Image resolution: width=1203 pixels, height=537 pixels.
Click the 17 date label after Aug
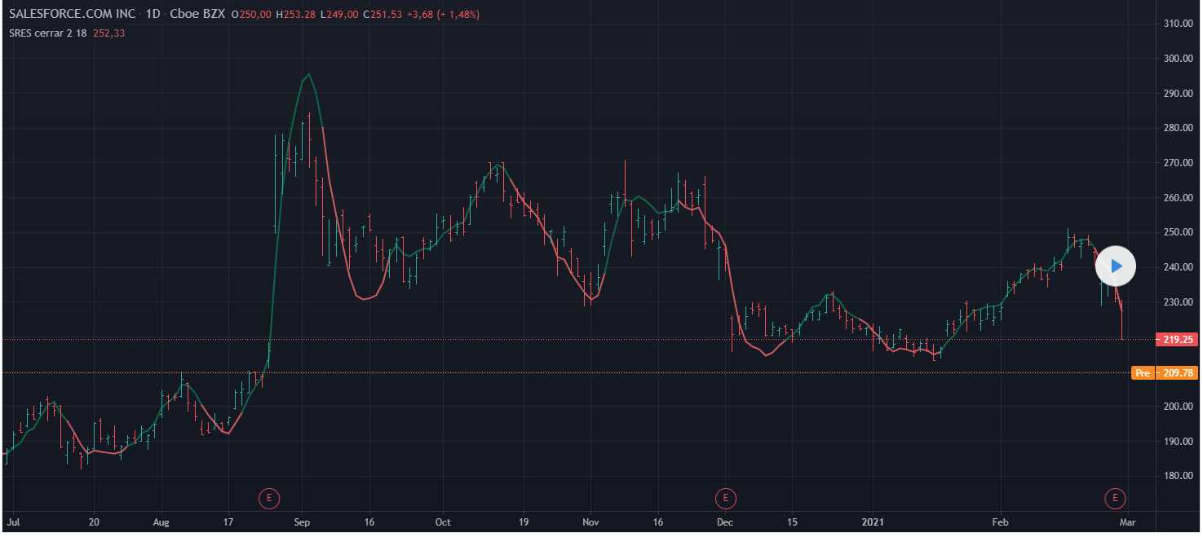(228, 522)
